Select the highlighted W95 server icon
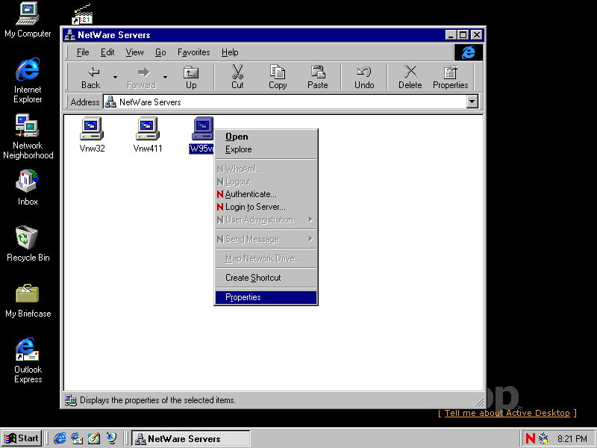 [x=202, y=129]
